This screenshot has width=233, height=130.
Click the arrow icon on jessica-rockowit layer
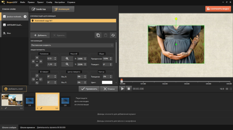[x=25, y=16]
